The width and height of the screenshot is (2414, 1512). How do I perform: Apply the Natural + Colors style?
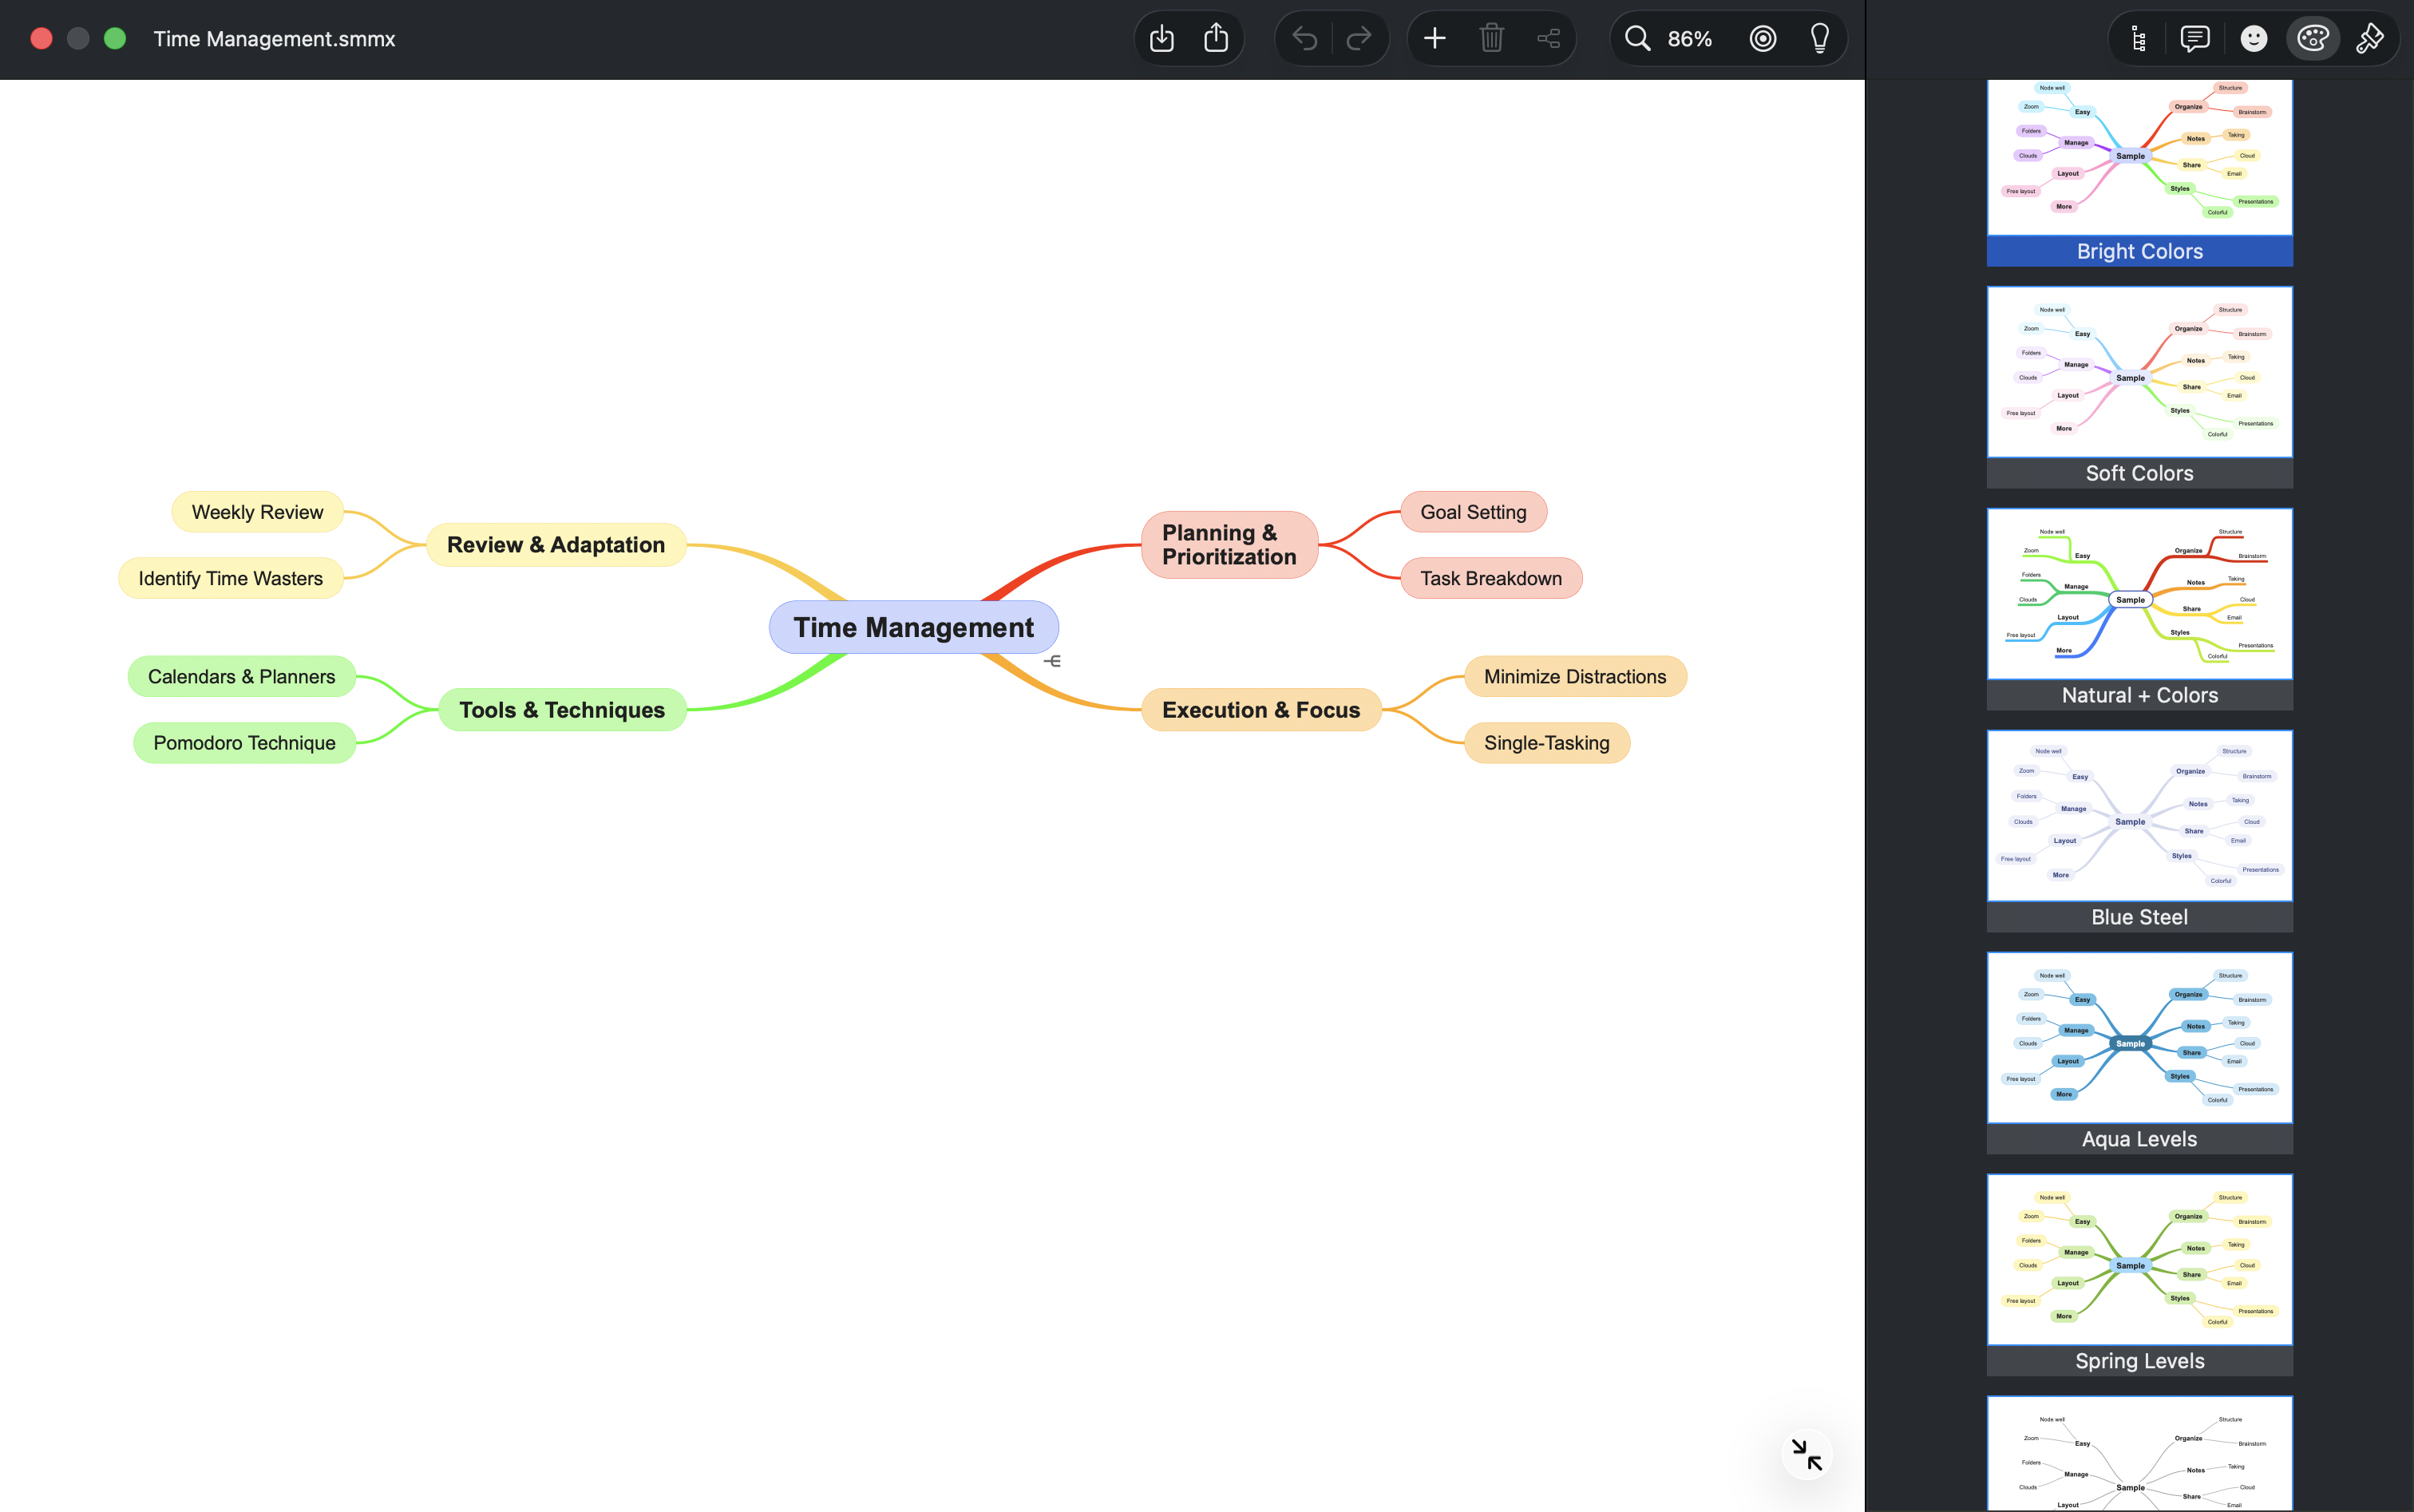pyautogui.click(x=2139, y=609)
